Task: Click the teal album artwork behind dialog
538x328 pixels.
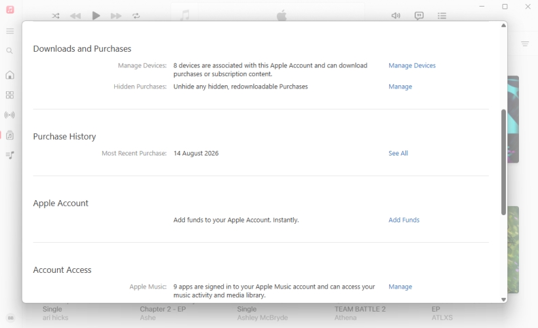Action: (x=513, y=119)
